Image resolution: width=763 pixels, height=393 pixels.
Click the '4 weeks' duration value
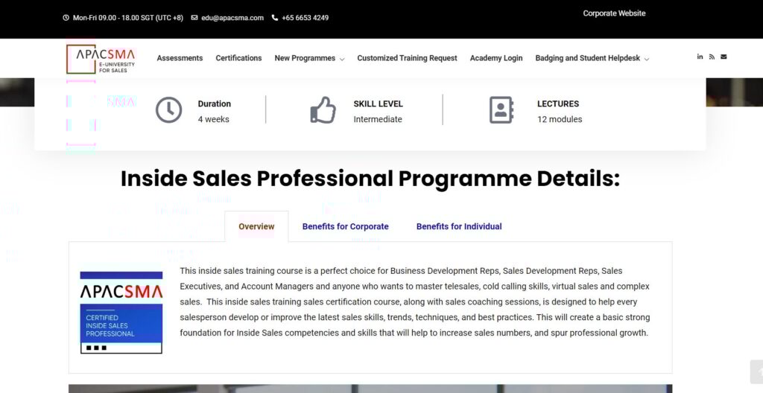pos(213,119)
